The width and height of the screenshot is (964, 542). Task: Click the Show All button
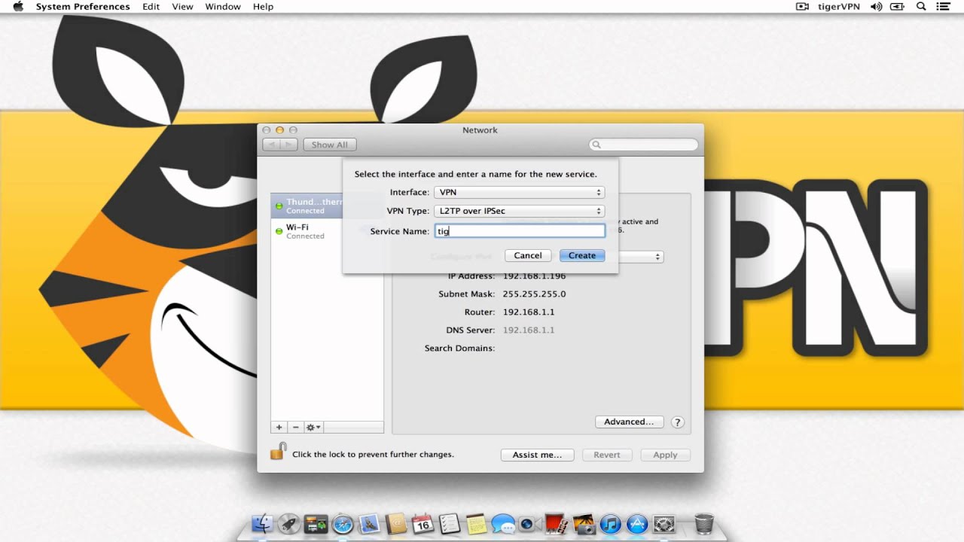[330, 145]
